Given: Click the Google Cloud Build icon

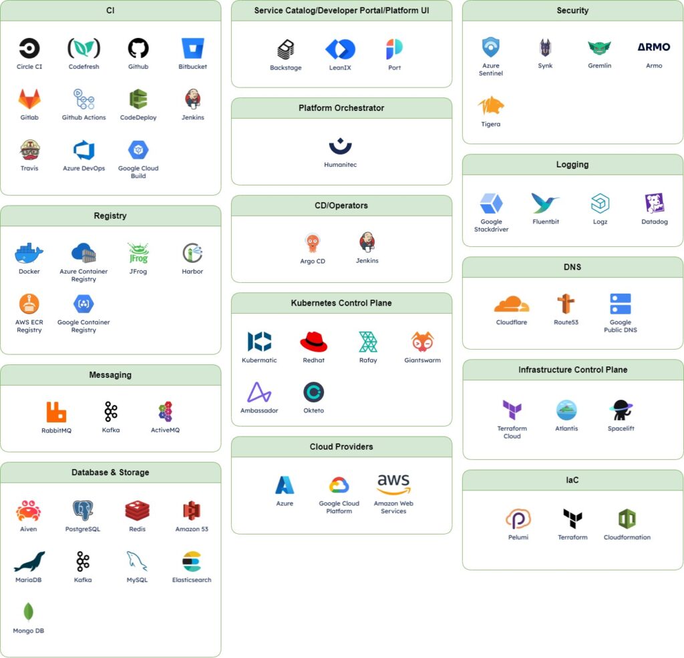Looking at the screenshot, I should tap(138, 150).
